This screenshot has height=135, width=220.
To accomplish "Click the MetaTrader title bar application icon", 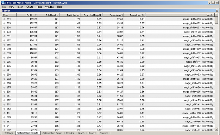I will pyautogui.click(x=3, y=3).
